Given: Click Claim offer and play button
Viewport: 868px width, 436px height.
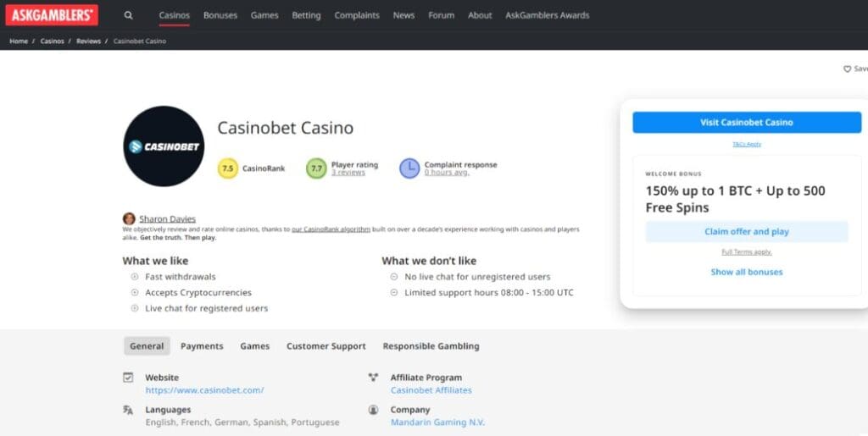Looking at the screenshot, I should (x=746, y=232).
